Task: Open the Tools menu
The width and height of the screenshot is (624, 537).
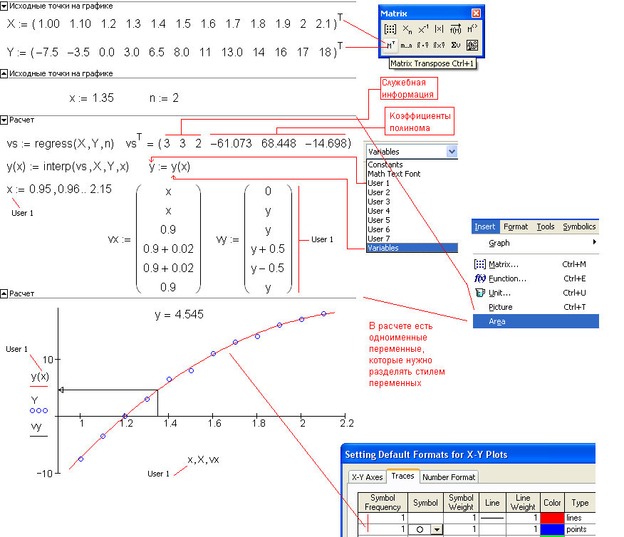Action: [545, 226]
